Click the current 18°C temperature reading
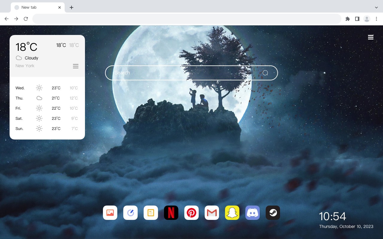Viewport: 383px width, 239px height. click(x=26, y=47)
